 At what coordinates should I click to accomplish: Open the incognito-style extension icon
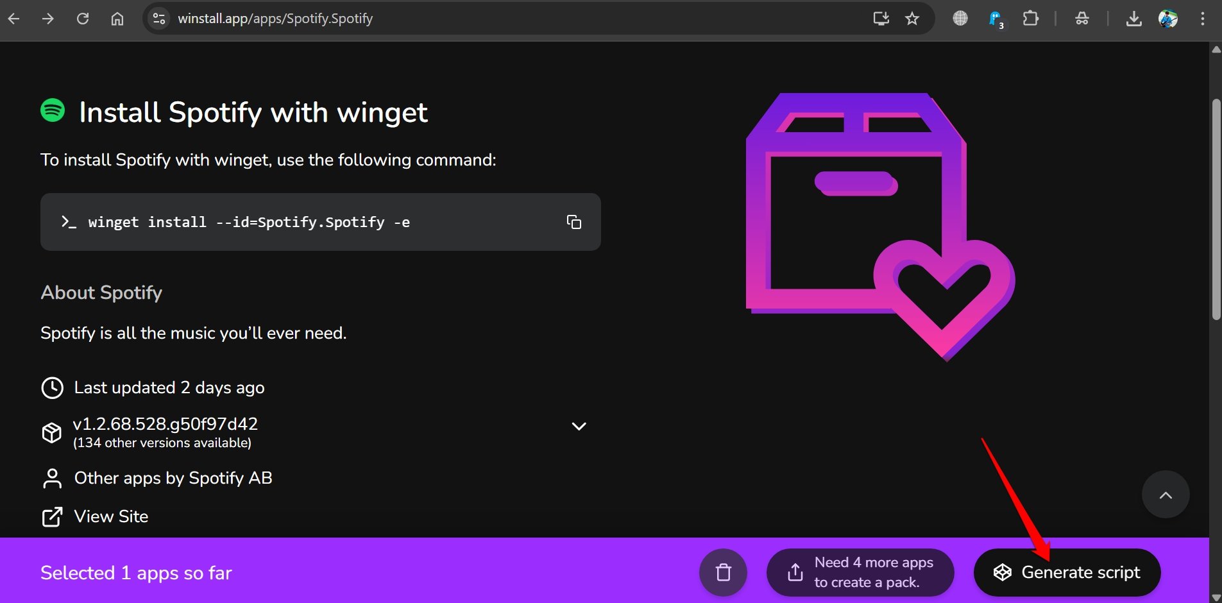pos(1082,19)
